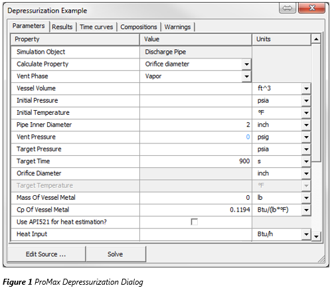Screen dimensions: 332x290
Task: Open the Calculate Property dropdown
Action: [246, 64]
